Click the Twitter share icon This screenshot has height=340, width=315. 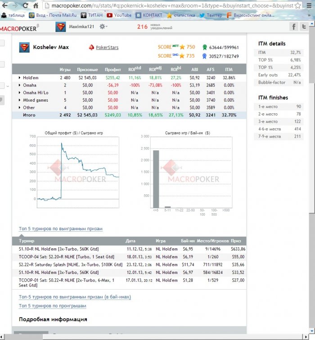304,27
